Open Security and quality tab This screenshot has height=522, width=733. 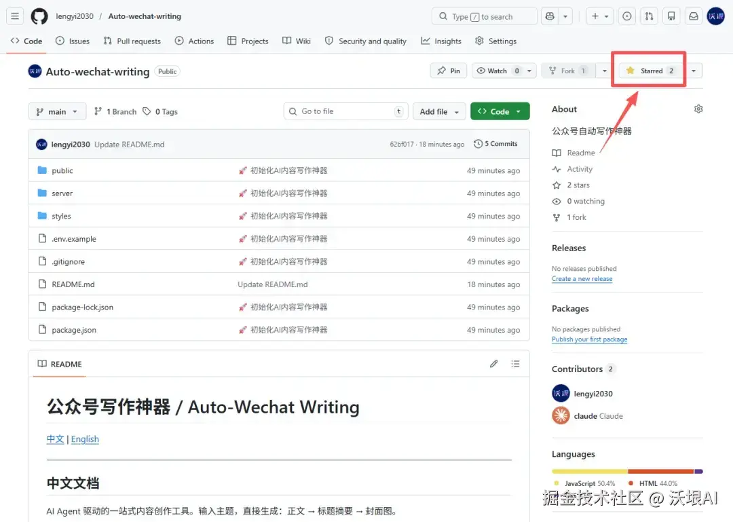(x=366, y=41)
